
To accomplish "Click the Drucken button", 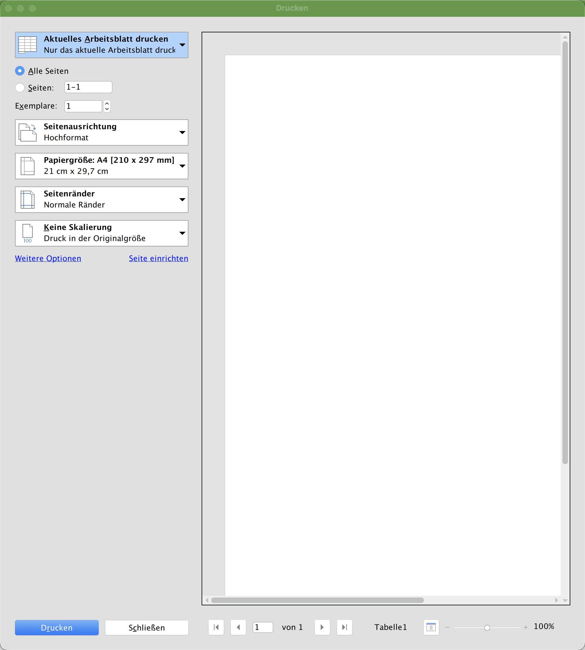I will pos(57,628).
